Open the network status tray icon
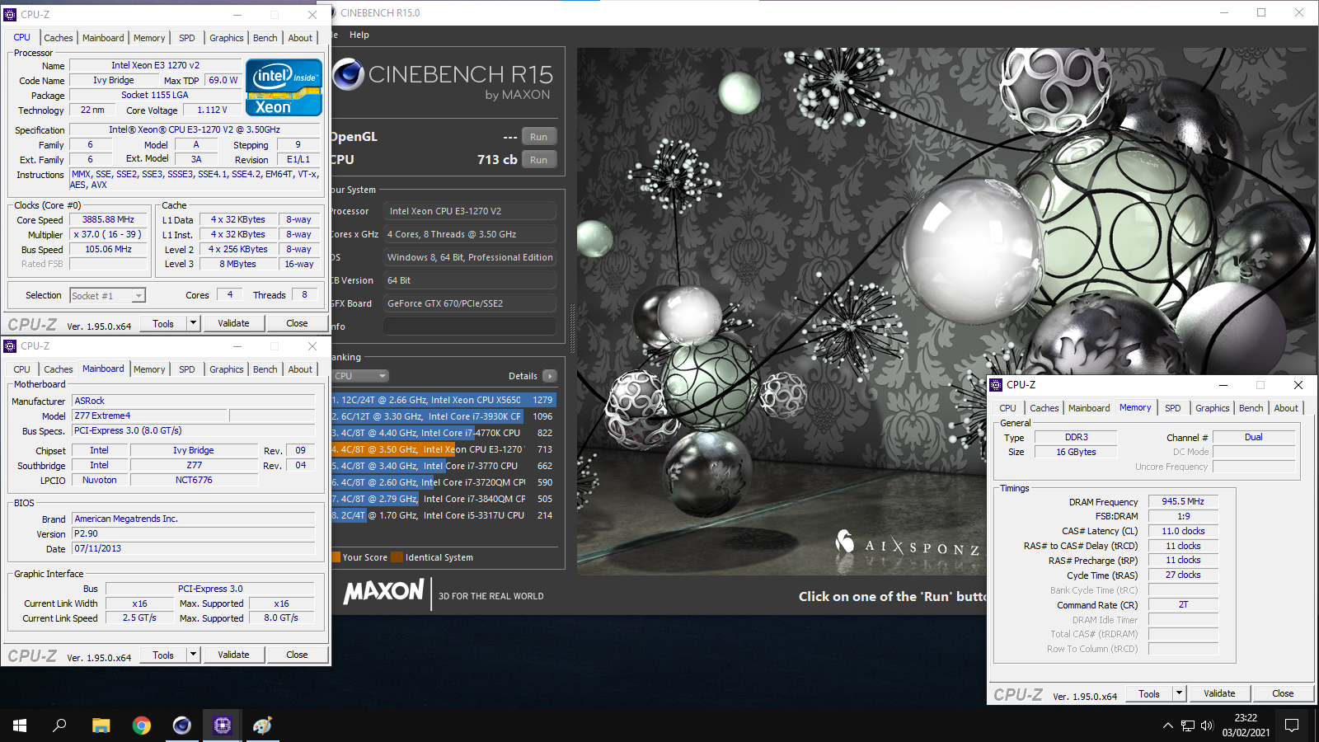The height and width of the screenshot is (742, 1319). [x=1187, y=726]
